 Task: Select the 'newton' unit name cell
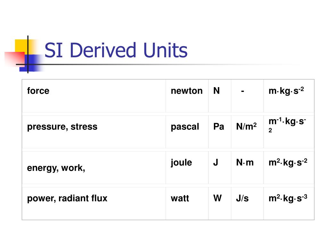(187, 96)
